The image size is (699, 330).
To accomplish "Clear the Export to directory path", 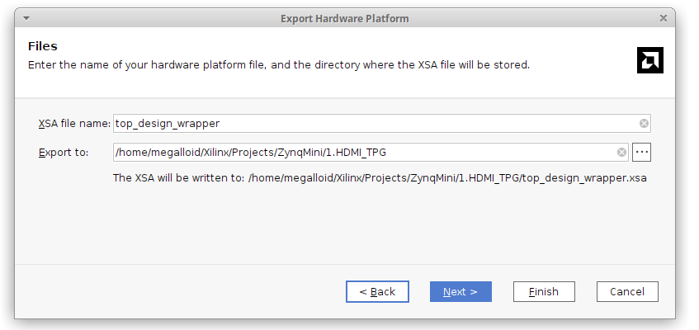I will [x=621, y=153].
